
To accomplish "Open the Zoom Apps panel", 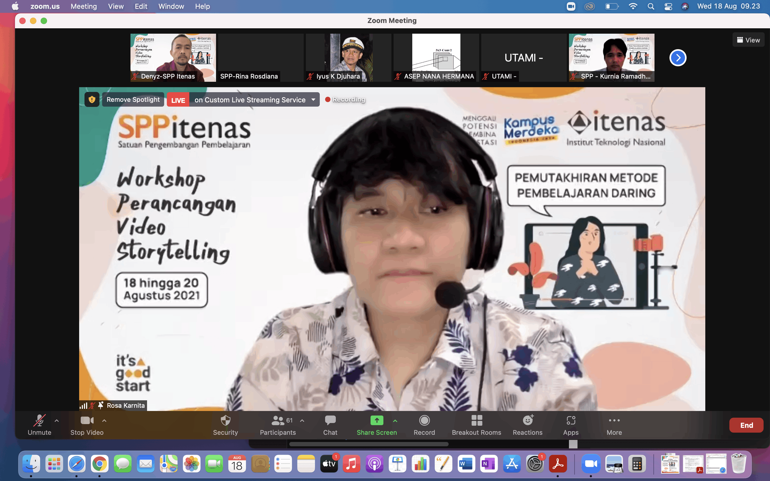I will tap(571, 424).
